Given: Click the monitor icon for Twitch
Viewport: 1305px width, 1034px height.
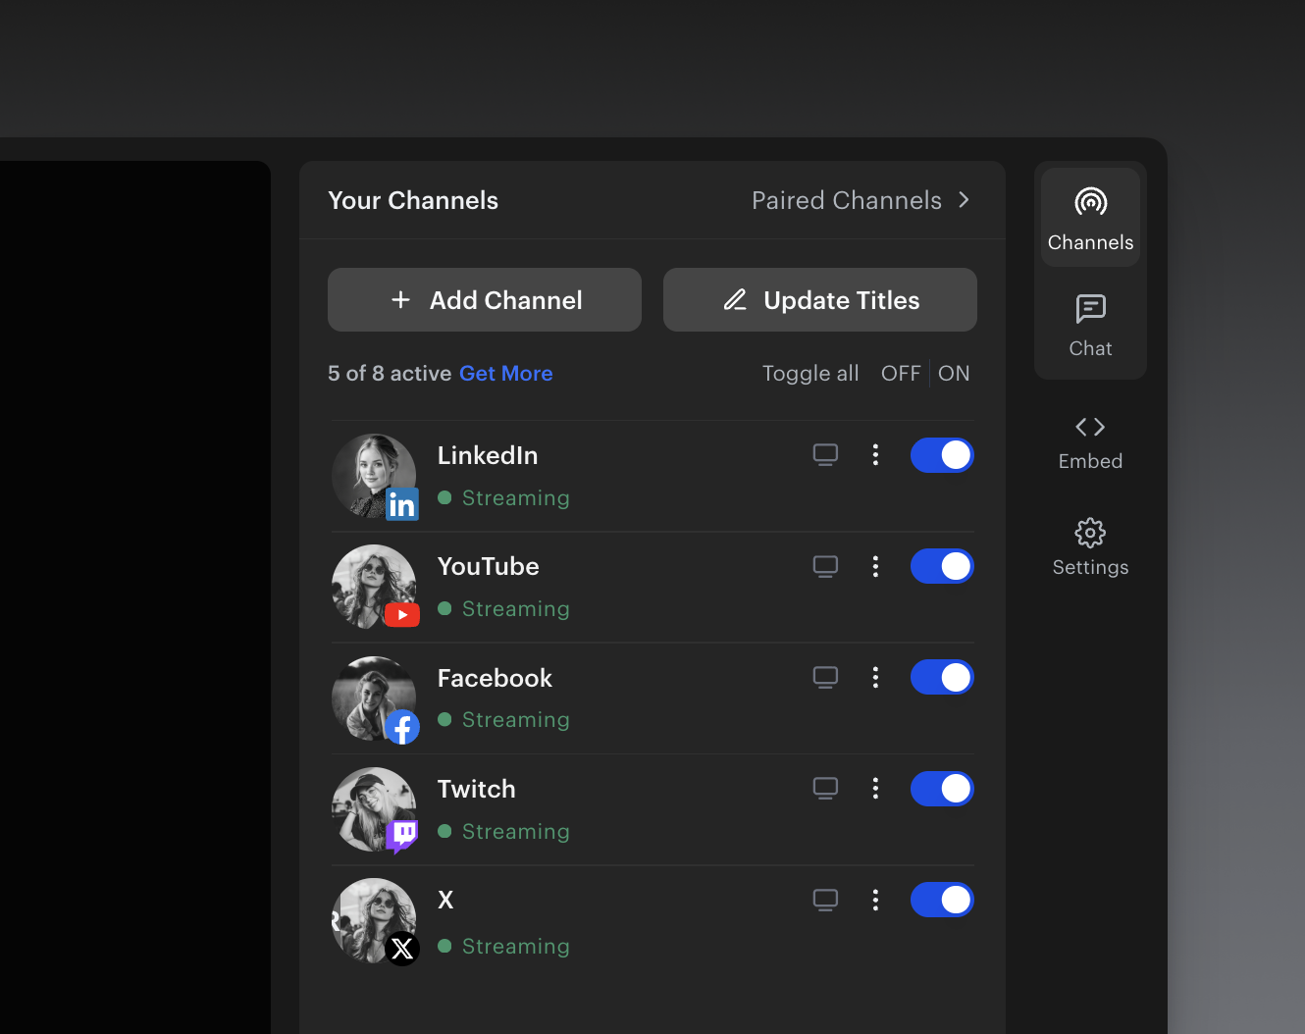Looking at the screenshot, I should 825,789.
